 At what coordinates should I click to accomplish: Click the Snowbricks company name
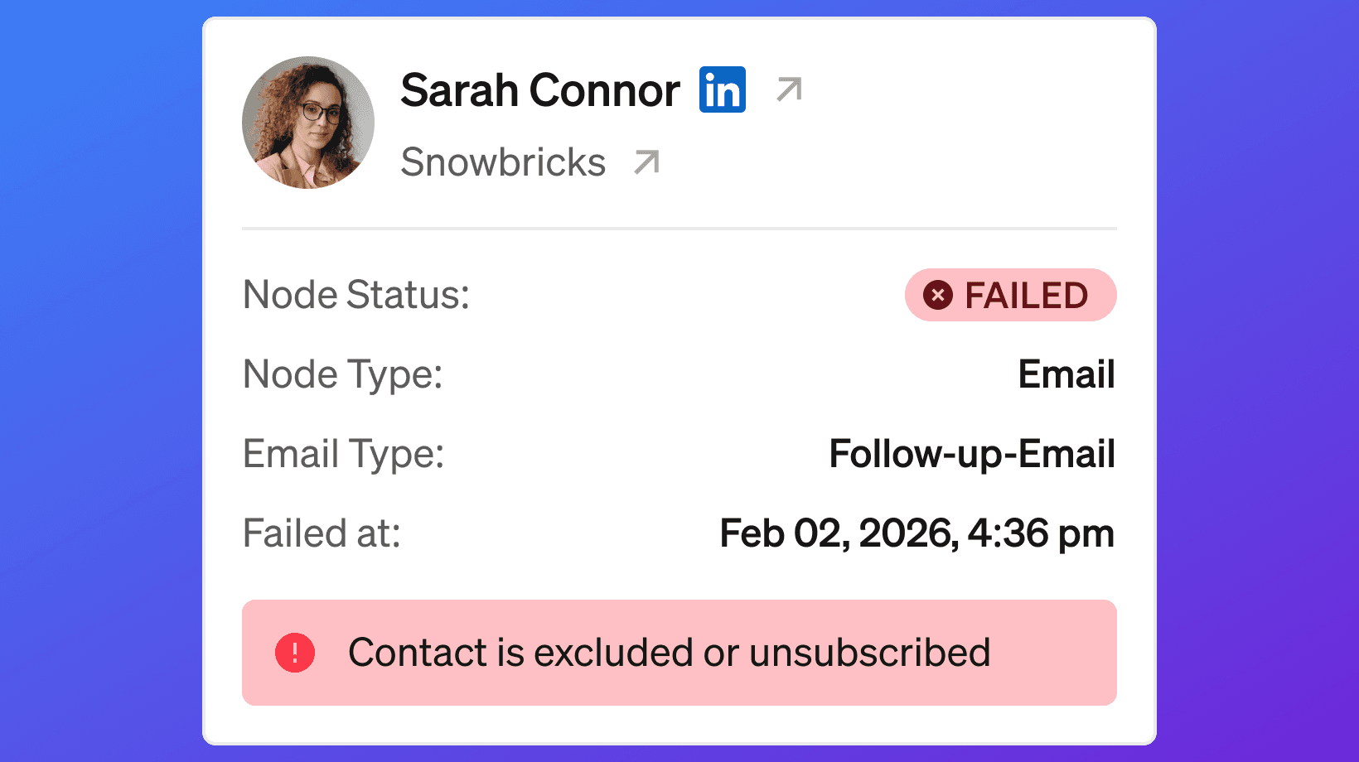(503, 162)
